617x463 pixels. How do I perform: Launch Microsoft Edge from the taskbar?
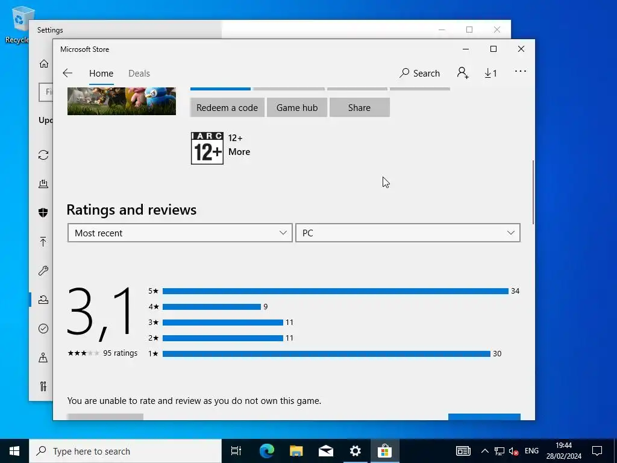click(x=267, y=451)
